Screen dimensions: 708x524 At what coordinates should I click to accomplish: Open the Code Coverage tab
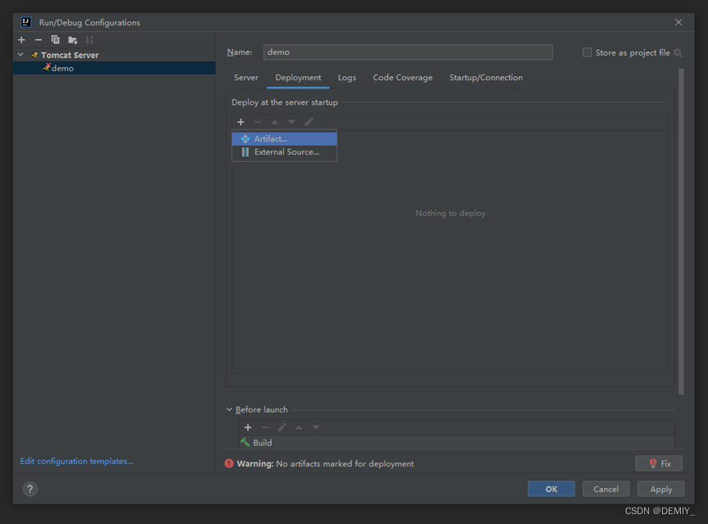pos(403,77)
